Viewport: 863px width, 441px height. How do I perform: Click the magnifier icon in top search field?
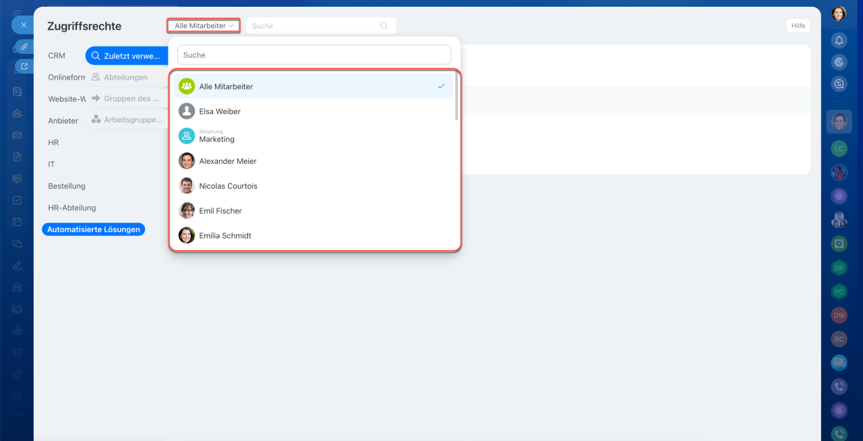coord(384,26)
